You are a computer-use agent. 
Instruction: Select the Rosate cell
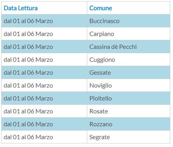point(129,111)
